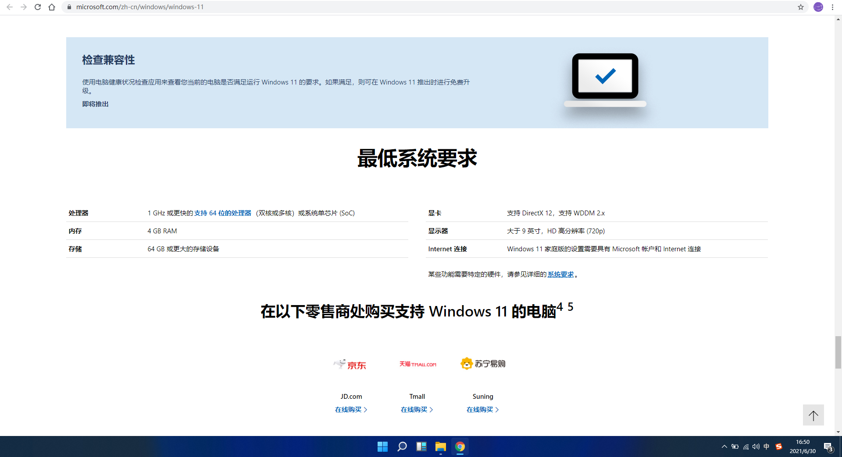Open the 系统要求 detailed requirements link
Viewport: 842px width, 457px height.
click(560, 274)
